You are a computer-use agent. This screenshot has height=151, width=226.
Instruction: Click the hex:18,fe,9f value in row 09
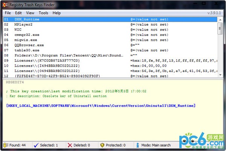pyautogui.click(x=174, y=61)
